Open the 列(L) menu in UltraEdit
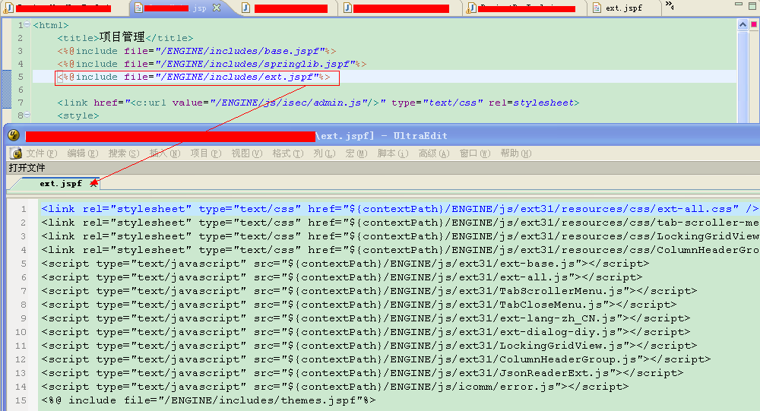This screenshot has height=411, width=760. pyautogui.click(x=325, y=153)
